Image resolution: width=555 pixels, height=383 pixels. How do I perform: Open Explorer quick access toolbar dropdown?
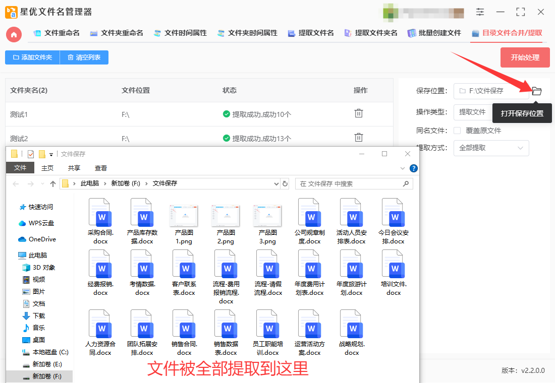[x=51, y=154]
